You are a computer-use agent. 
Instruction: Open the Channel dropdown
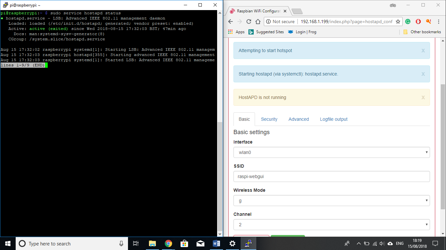coord(331,224)
